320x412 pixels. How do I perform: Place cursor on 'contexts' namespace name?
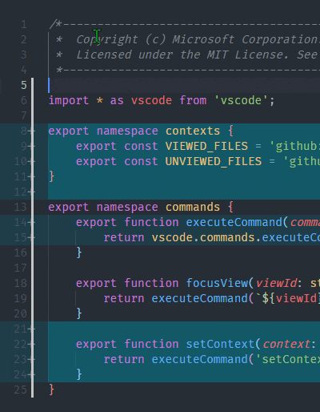click(193, 131)
